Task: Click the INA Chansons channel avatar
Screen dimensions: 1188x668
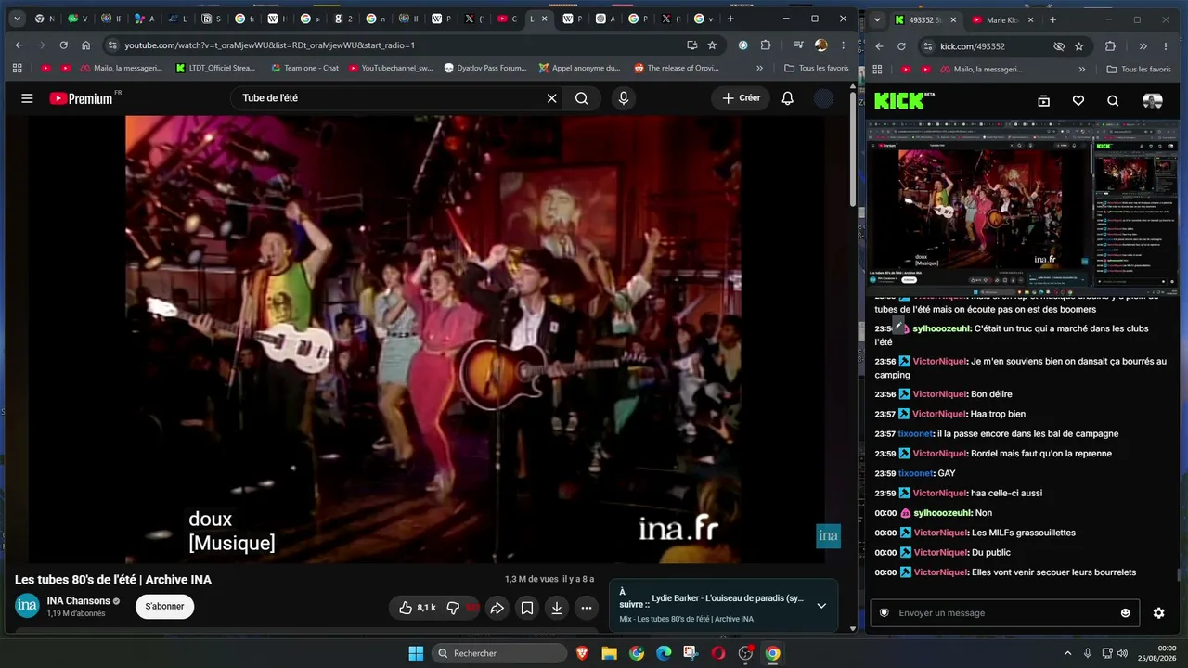Action: pos(28,606)
